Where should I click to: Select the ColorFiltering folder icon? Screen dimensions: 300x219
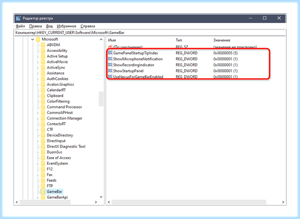(43, 101)
